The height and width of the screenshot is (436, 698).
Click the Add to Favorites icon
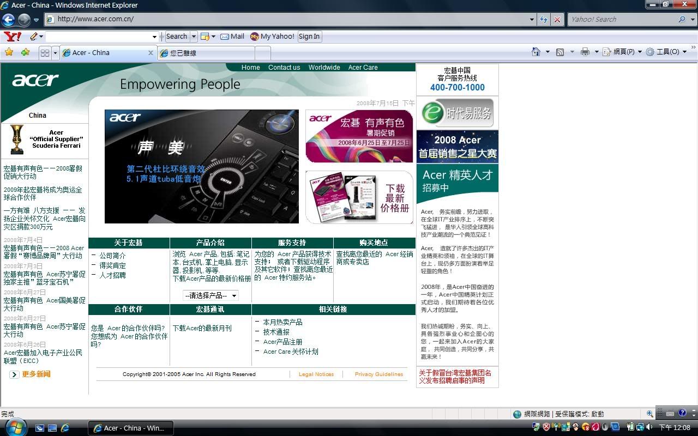(25, 52)
